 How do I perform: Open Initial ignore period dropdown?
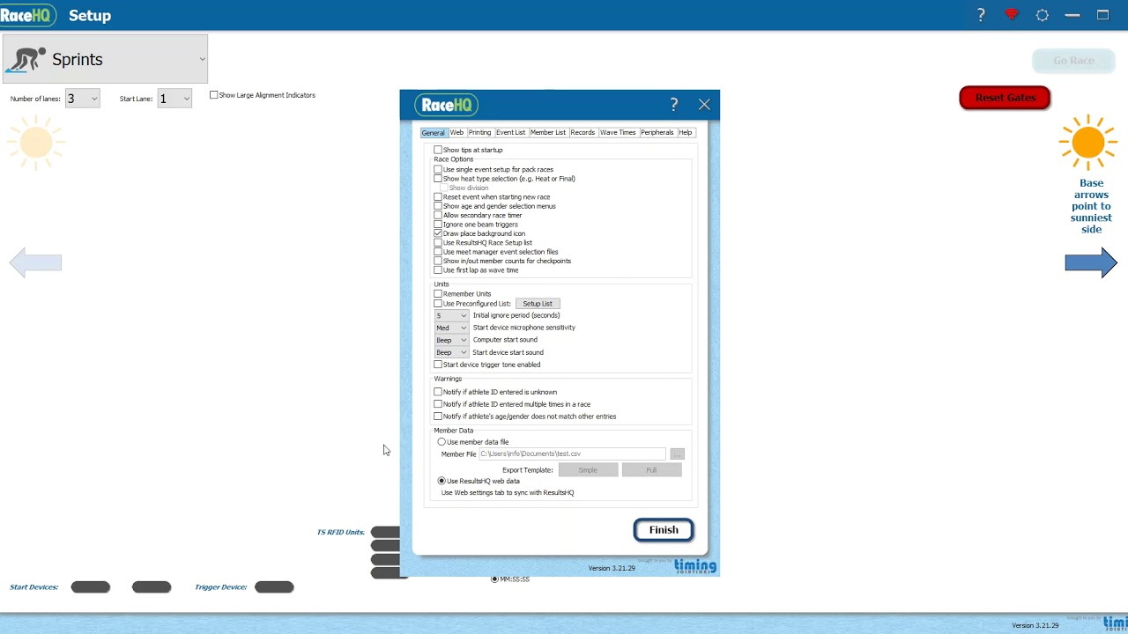(452, 315)
